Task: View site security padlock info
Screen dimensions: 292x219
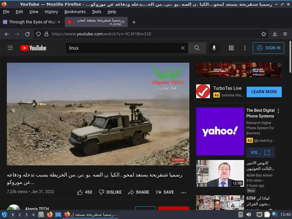Action: click(46, 34)
